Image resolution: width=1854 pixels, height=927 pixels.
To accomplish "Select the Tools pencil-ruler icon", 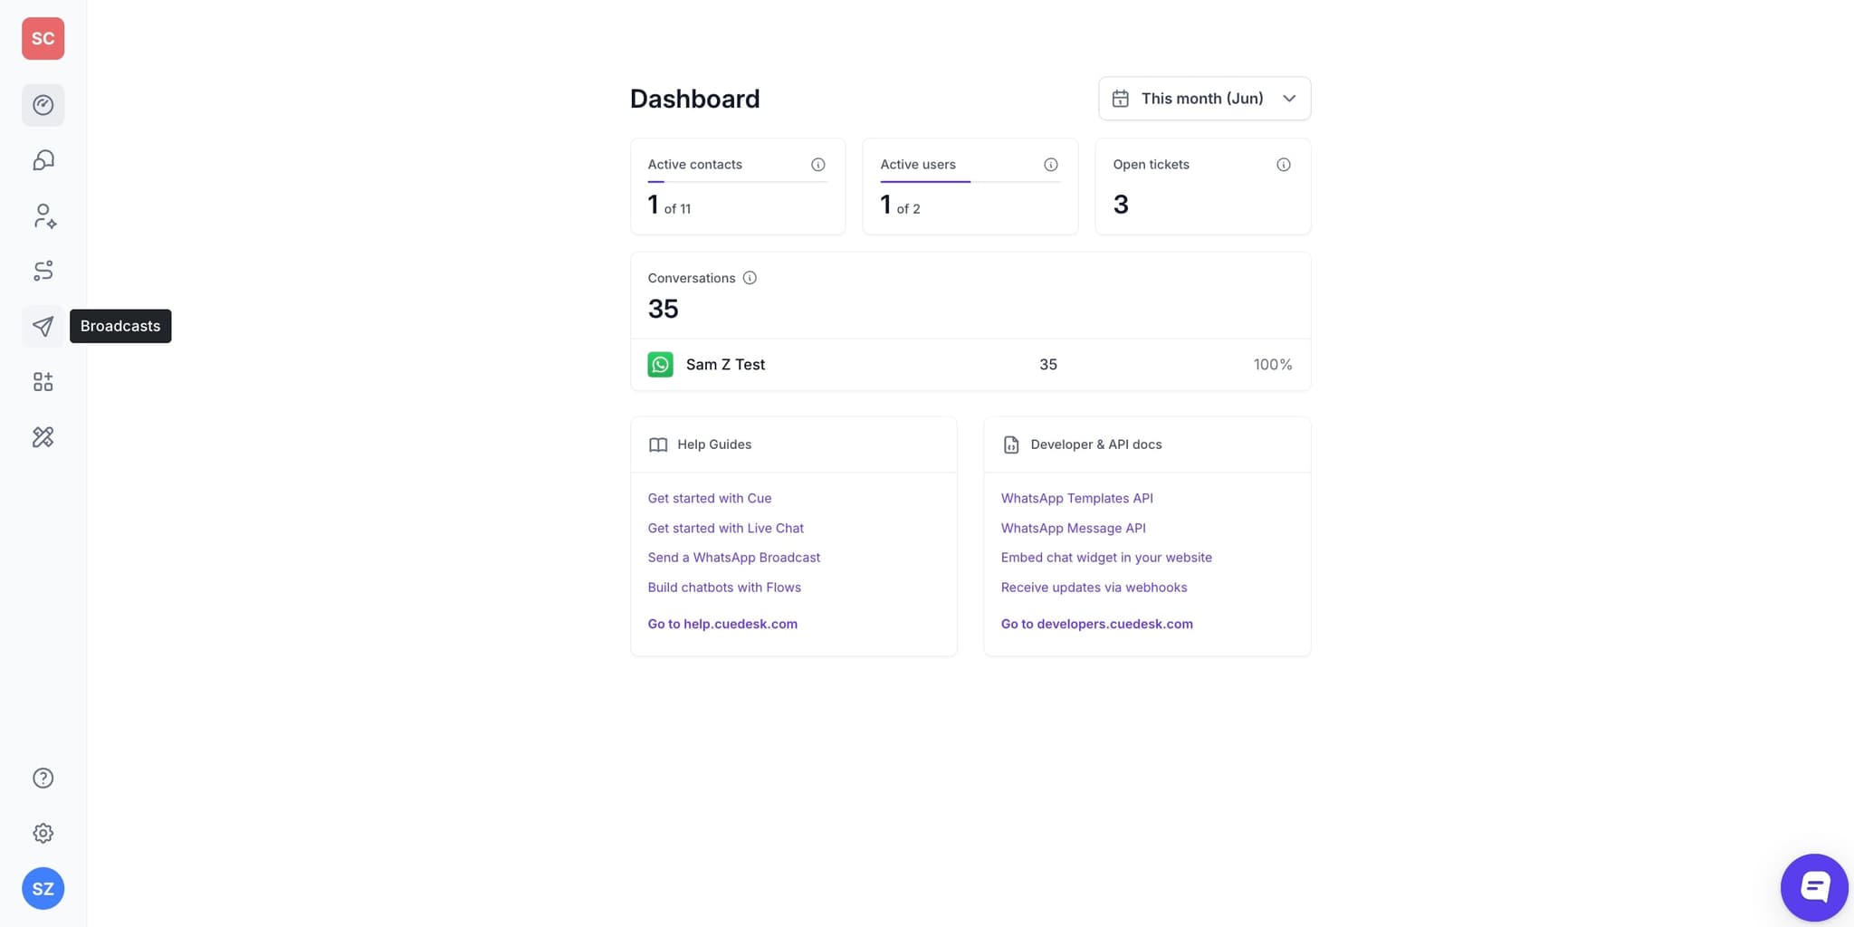I will [x=43, y=436].
